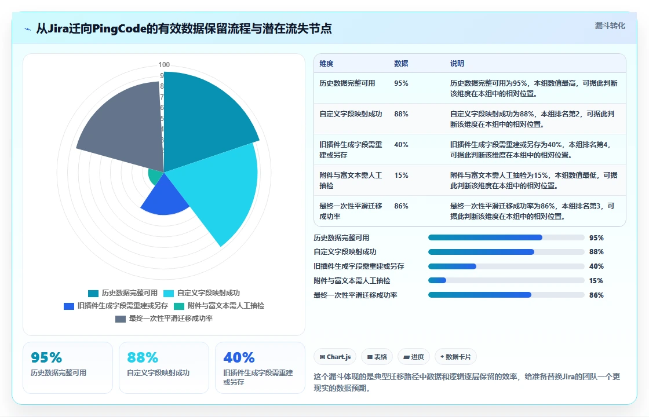649x417 pixels.
Task: Click the icon inside 进度 chip
Action: 406,357
